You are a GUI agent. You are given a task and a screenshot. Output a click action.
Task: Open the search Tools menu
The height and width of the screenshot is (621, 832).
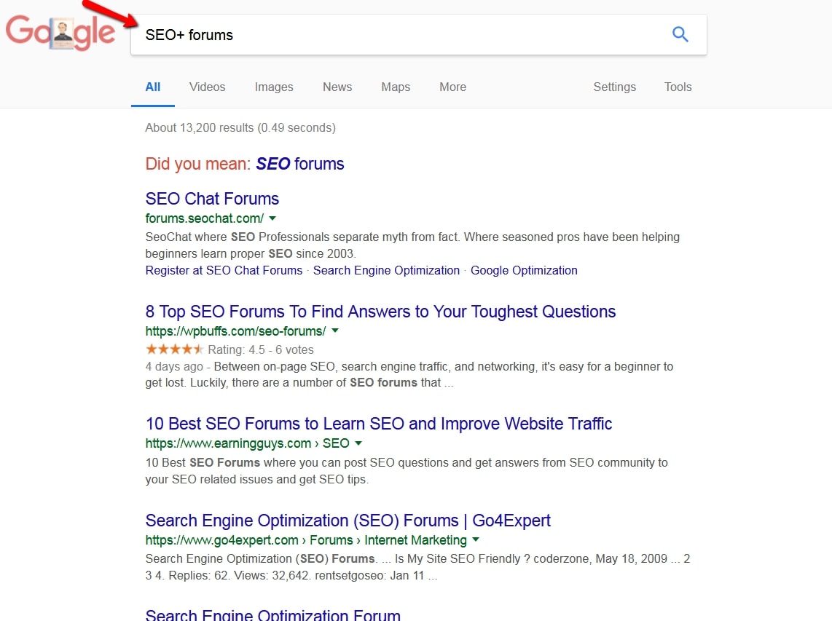[x=678, y=87]
